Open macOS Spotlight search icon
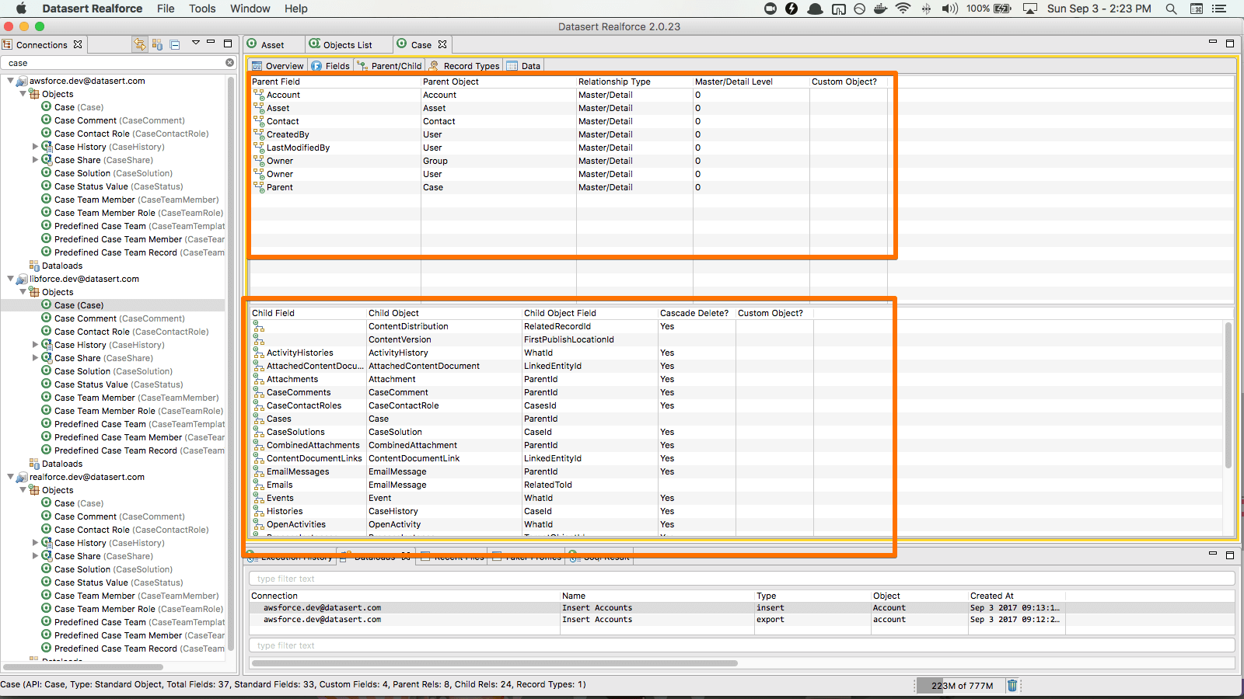 (x=1171, y=9)
